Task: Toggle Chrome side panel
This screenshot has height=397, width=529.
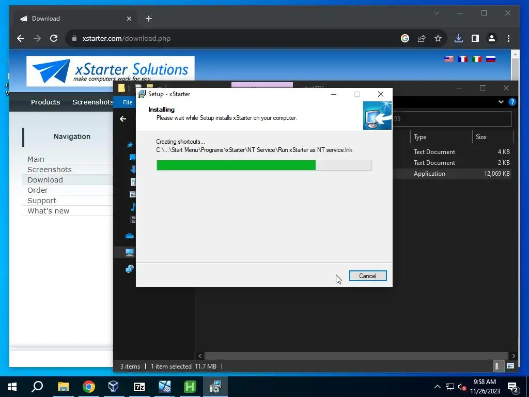Action: coord(475,38)
